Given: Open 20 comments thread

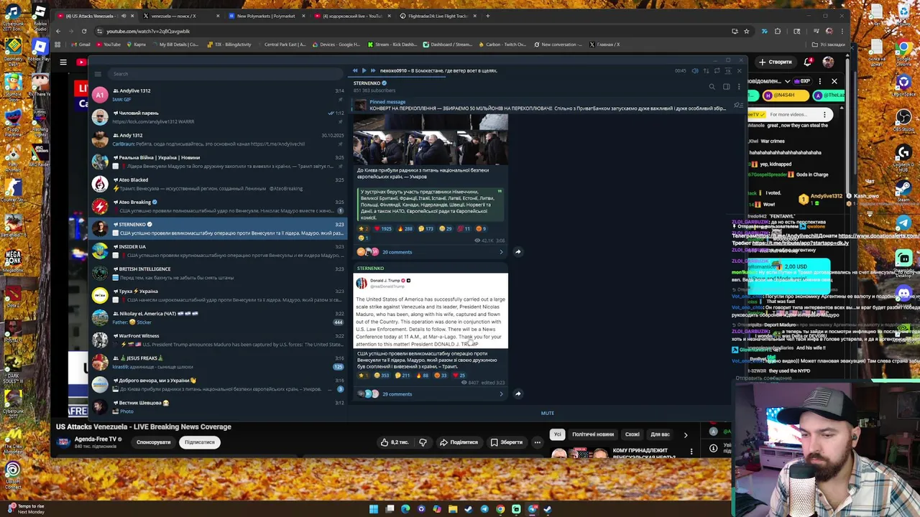Looking at the screenshot, I should click(431, 252).
